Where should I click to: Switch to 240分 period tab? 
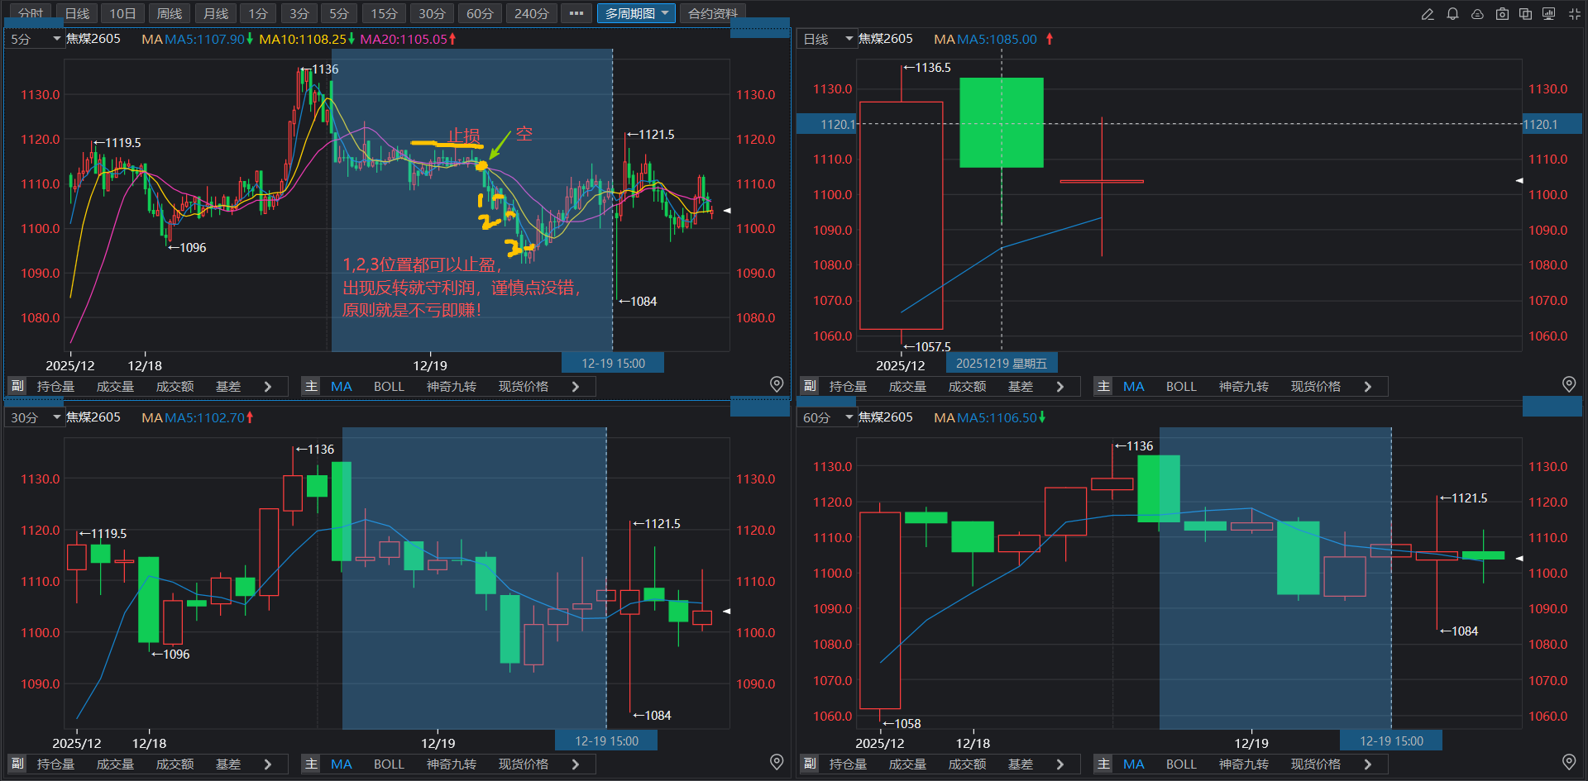click(531, 14)
